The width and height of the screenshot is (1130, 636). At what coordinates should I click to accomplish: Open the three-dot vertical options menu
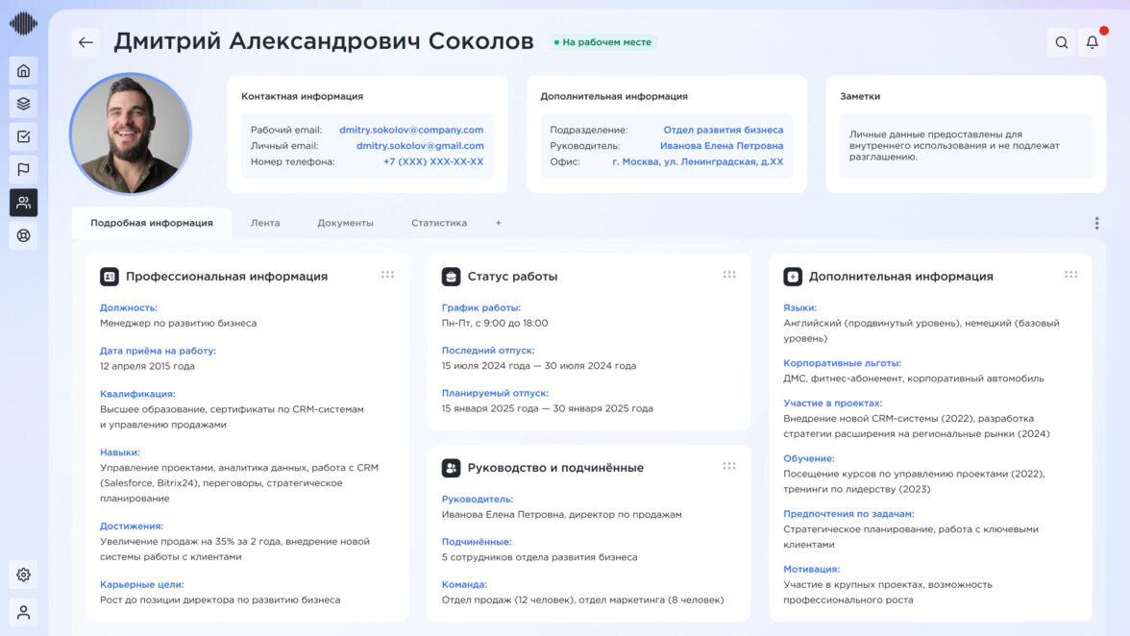tap(1096, 223)
